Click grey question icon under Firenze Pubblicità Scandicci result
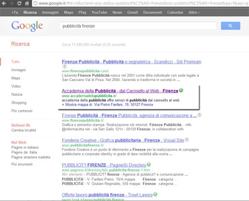 (x=64, y=67)
